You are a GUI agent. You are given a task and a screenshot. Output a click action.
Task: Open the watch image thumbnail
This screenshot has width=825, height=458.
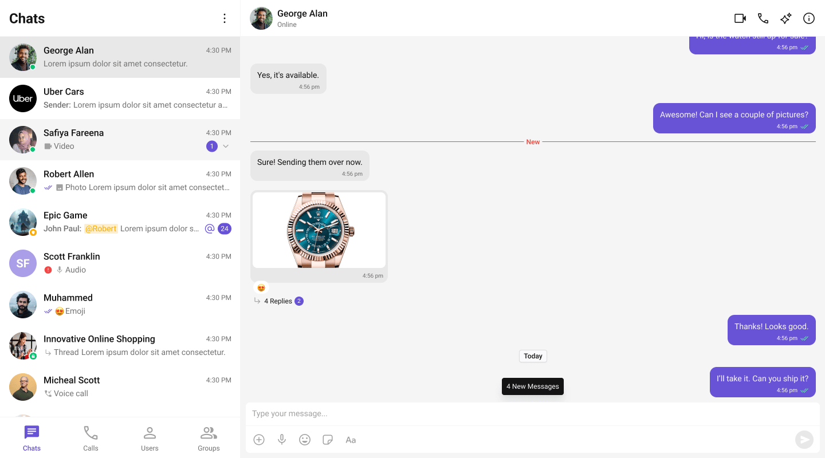click(x=319, y=230)
